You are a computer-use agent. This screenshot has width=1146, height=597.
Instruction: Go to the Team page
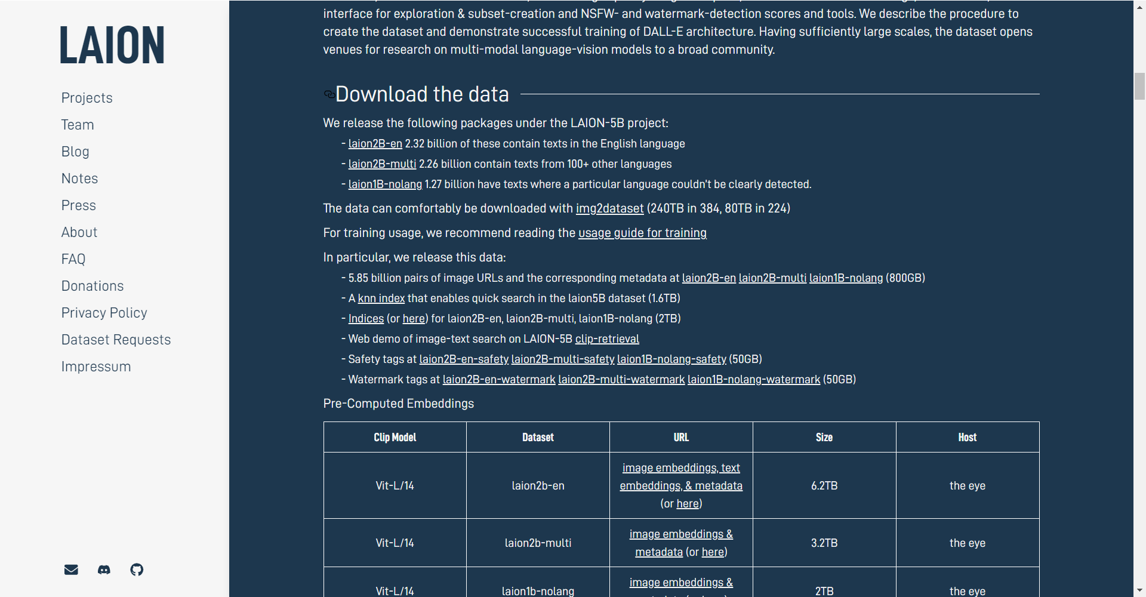coord(78,125)
